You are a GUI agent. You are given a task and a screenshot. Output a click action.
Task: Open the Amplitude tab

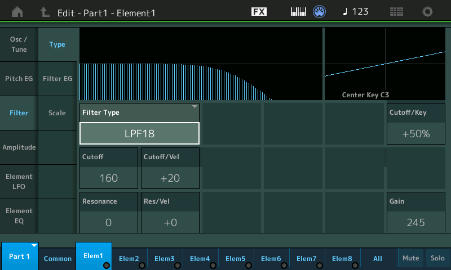click(x=19, y=147)
